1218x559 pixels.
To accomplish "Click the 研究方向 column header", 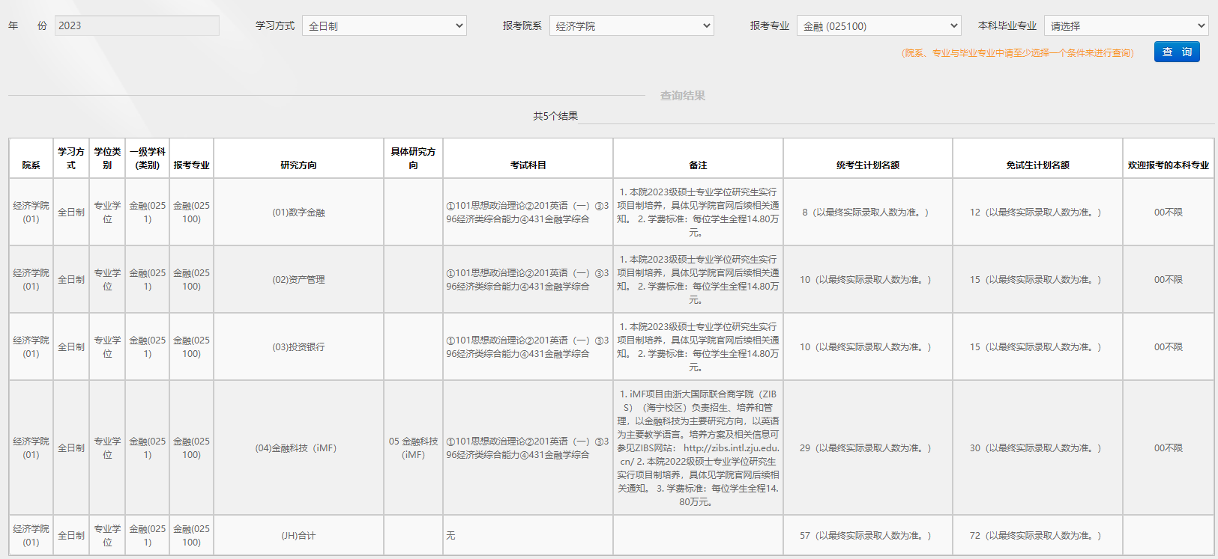I will point(298,165).
